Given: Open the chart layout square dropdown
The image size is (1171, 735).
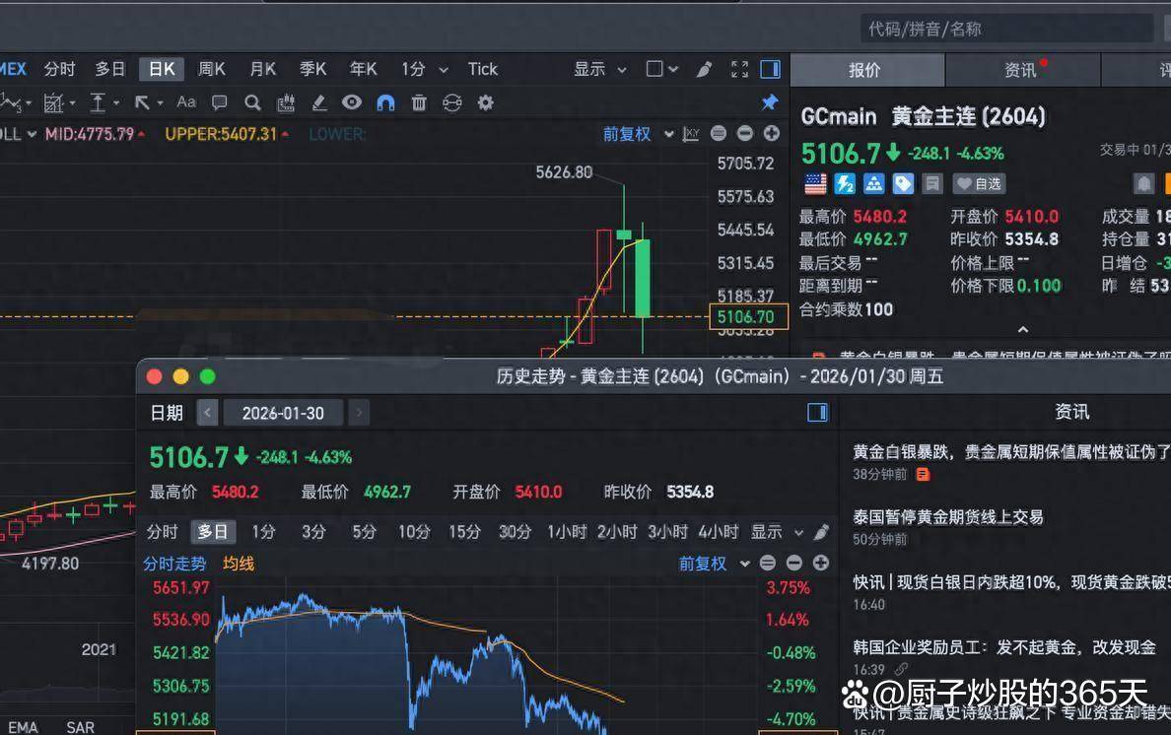Looking at the screenshot, I should click(661, 69).
